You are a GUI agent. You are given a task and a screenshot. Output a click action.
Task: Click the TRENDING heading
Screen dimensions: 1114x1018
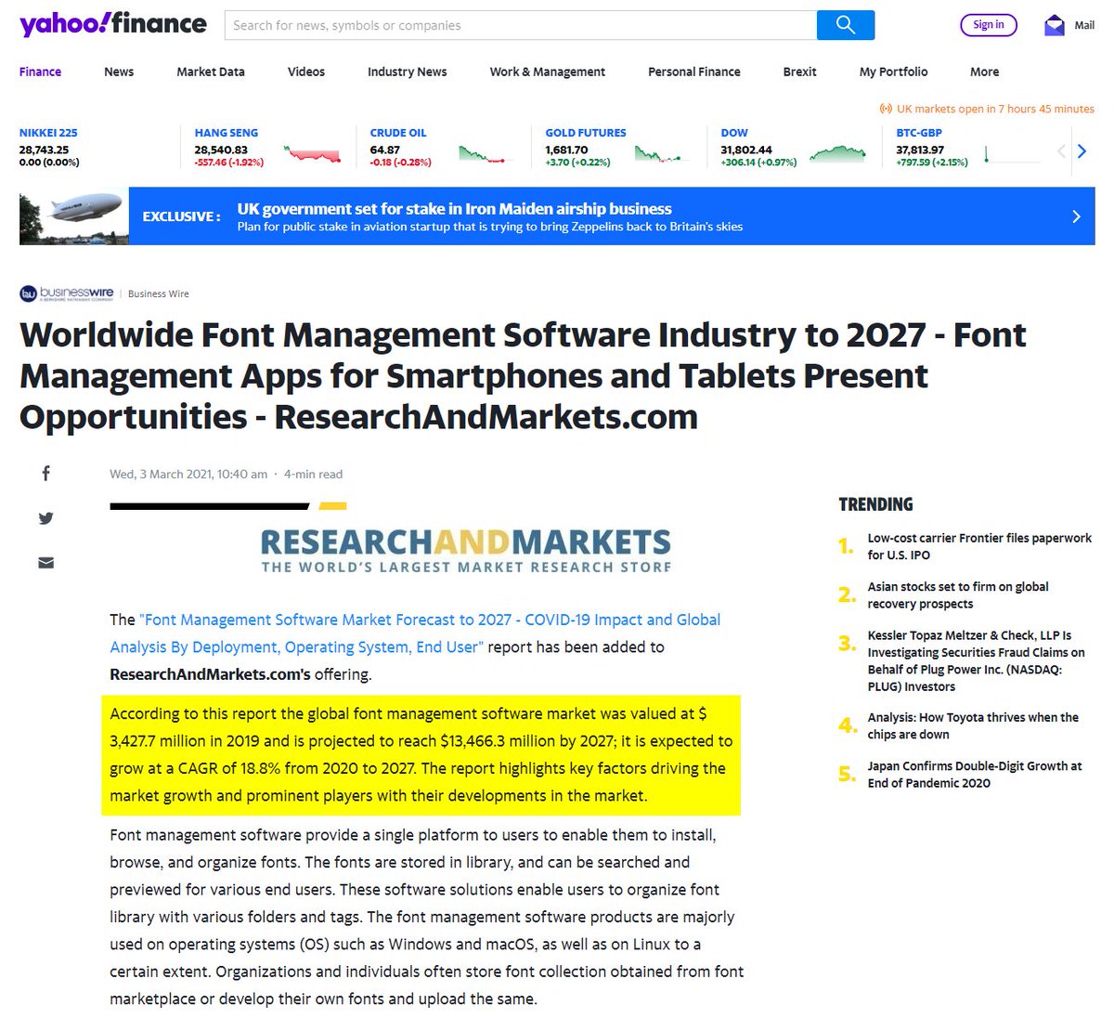click(x=875, y=504)
